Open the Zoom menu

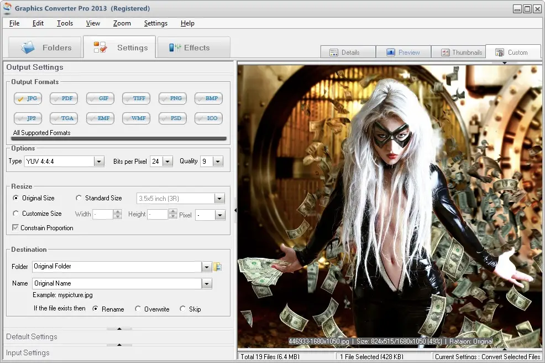point(122,23)
